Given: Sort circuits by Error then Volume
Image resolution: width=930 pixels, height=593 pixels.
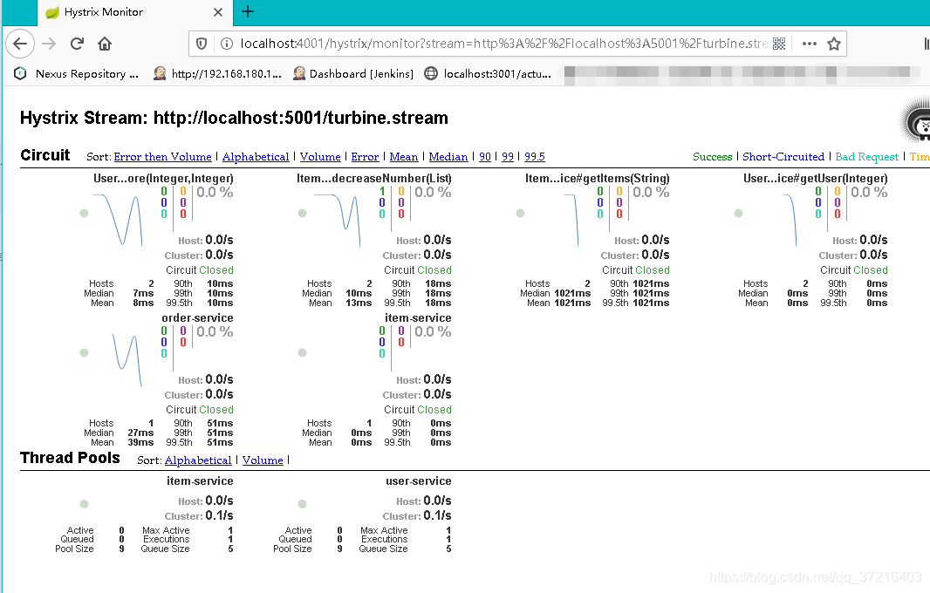Looking at the screenshot, I should pos(162,157).
